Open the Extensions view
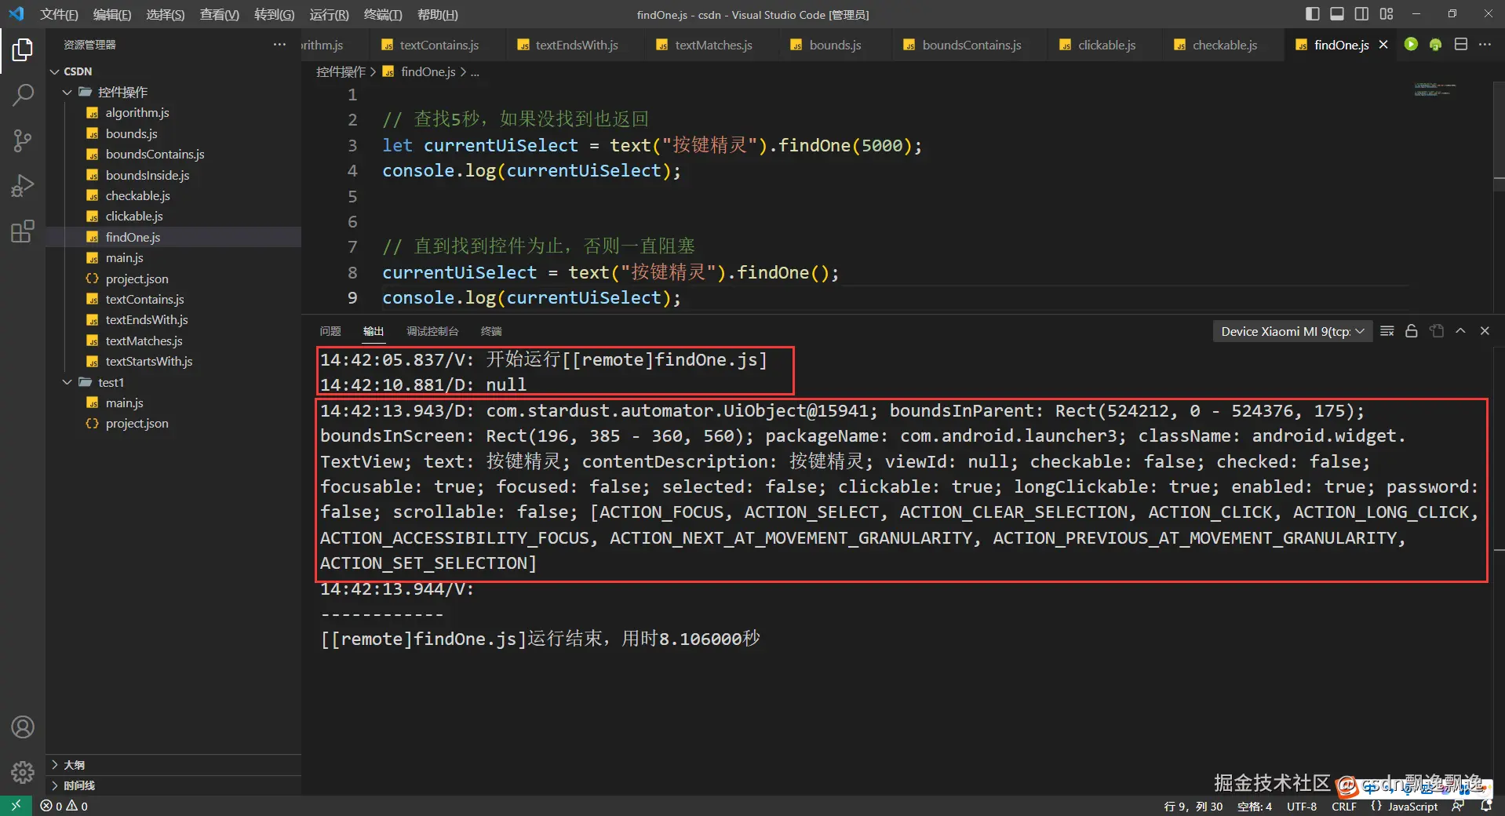Viewport: 1505px width, 816px height. click(x=23, y=231)
